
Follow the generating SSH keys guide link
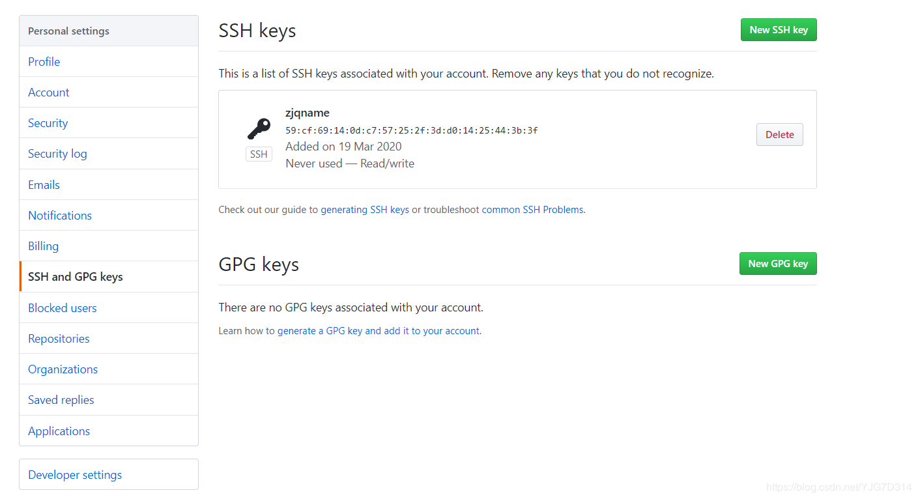coord(365,210)
